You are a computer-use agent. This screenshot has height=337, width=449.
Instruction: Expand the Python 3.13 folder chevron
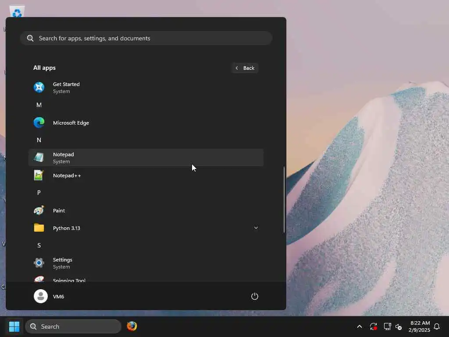(256, 228)
